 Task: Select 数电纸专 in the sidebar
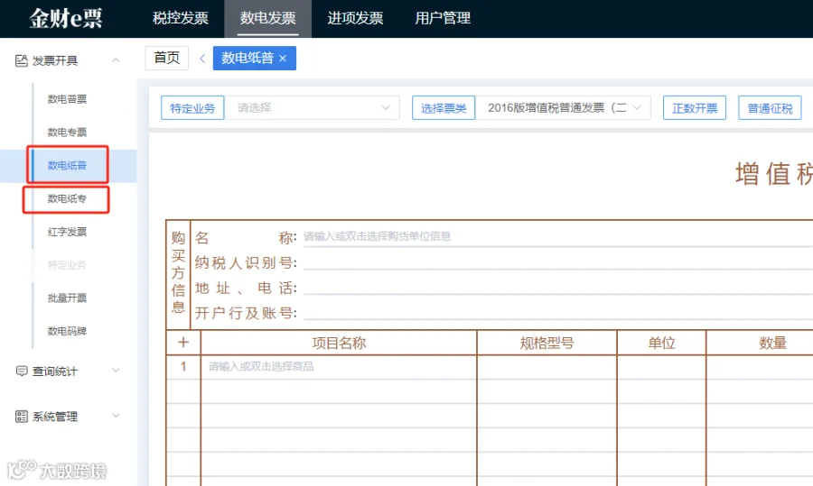pos(67,198)
